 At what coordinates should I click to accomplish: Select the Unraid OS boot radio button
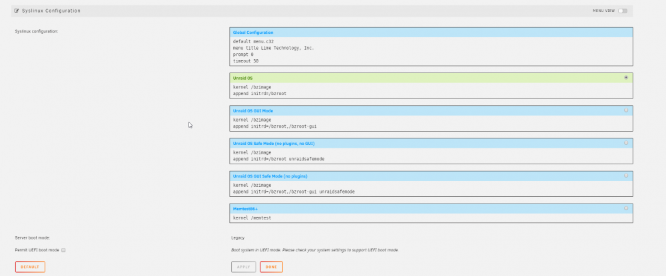[626, 78]
